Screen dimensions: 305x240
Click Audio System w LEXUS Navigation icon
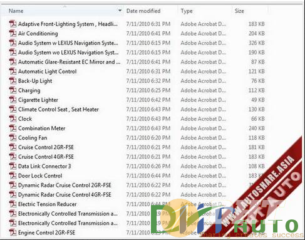13,43
